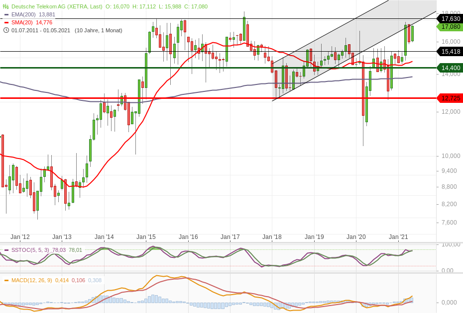463x313 pixels.
Task: Click the 16,000 price axis label
Action: [x=451, y=42]
